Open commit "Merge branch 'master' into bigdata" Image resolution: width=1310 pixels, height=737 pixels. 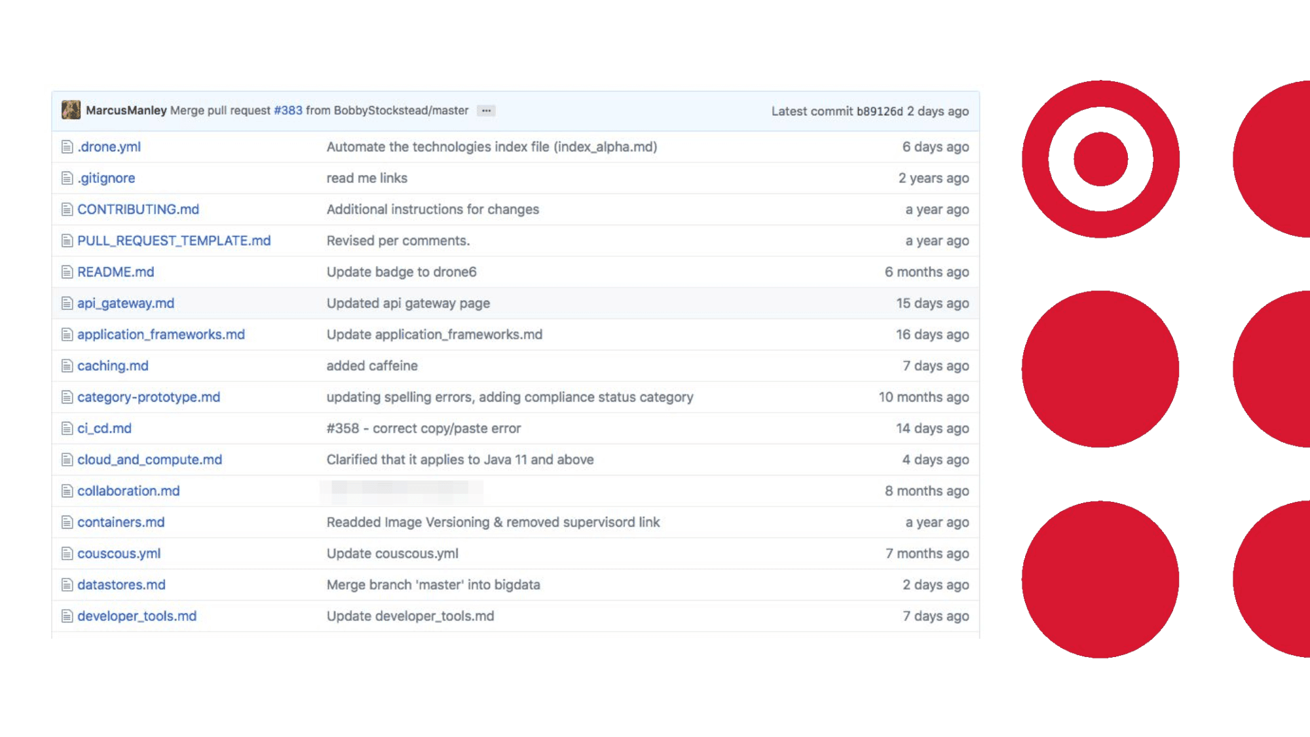(x=433, y=585)
